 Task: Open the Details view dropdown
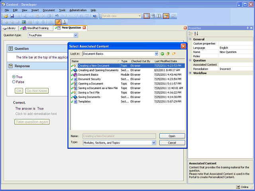pos(139,16)
